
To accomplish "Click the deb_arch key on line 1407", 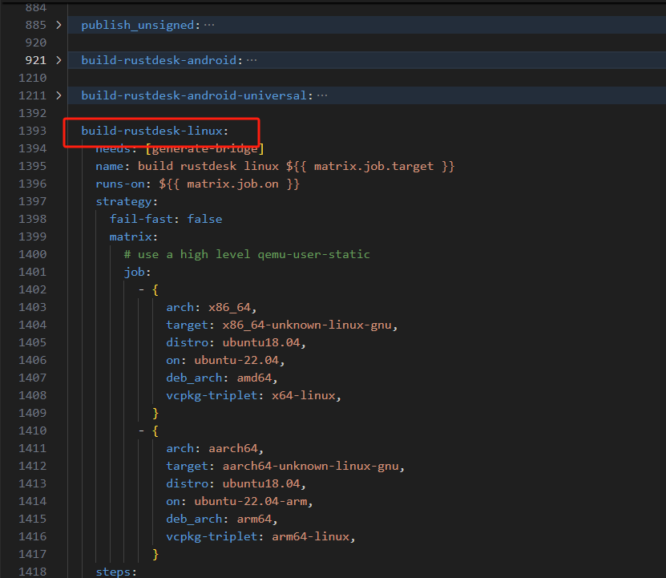I will 194,378.
